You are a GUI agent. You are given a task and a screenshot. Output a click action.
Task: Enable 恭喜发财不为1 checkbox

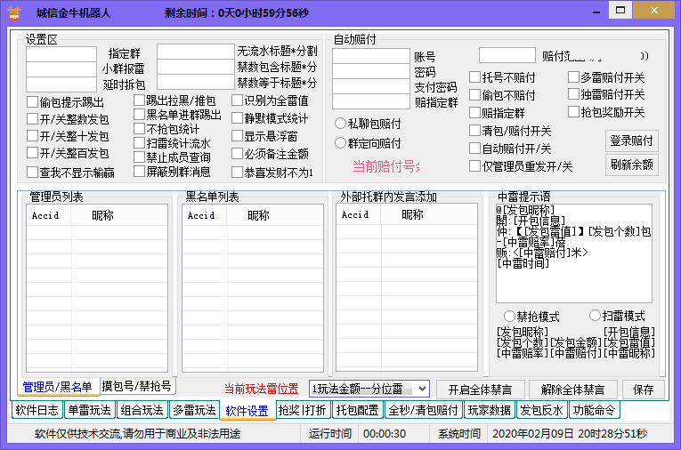coord(237,173)
